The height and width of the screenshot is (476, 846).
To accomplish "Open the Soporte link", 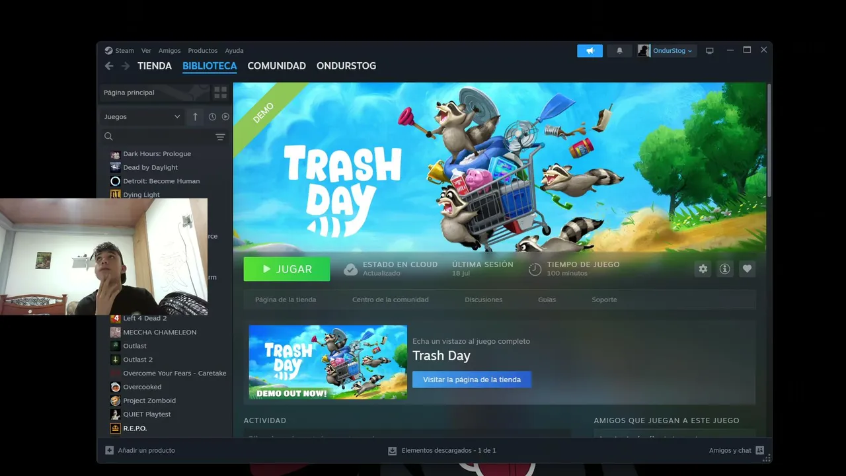I will coord(604,299).
